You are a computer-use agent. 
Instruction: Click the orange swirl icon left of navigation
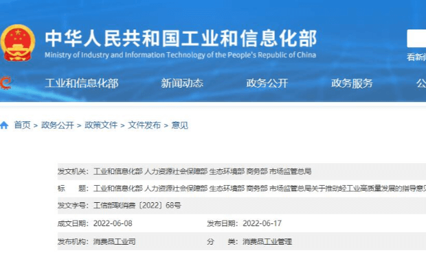click(5, 83)
